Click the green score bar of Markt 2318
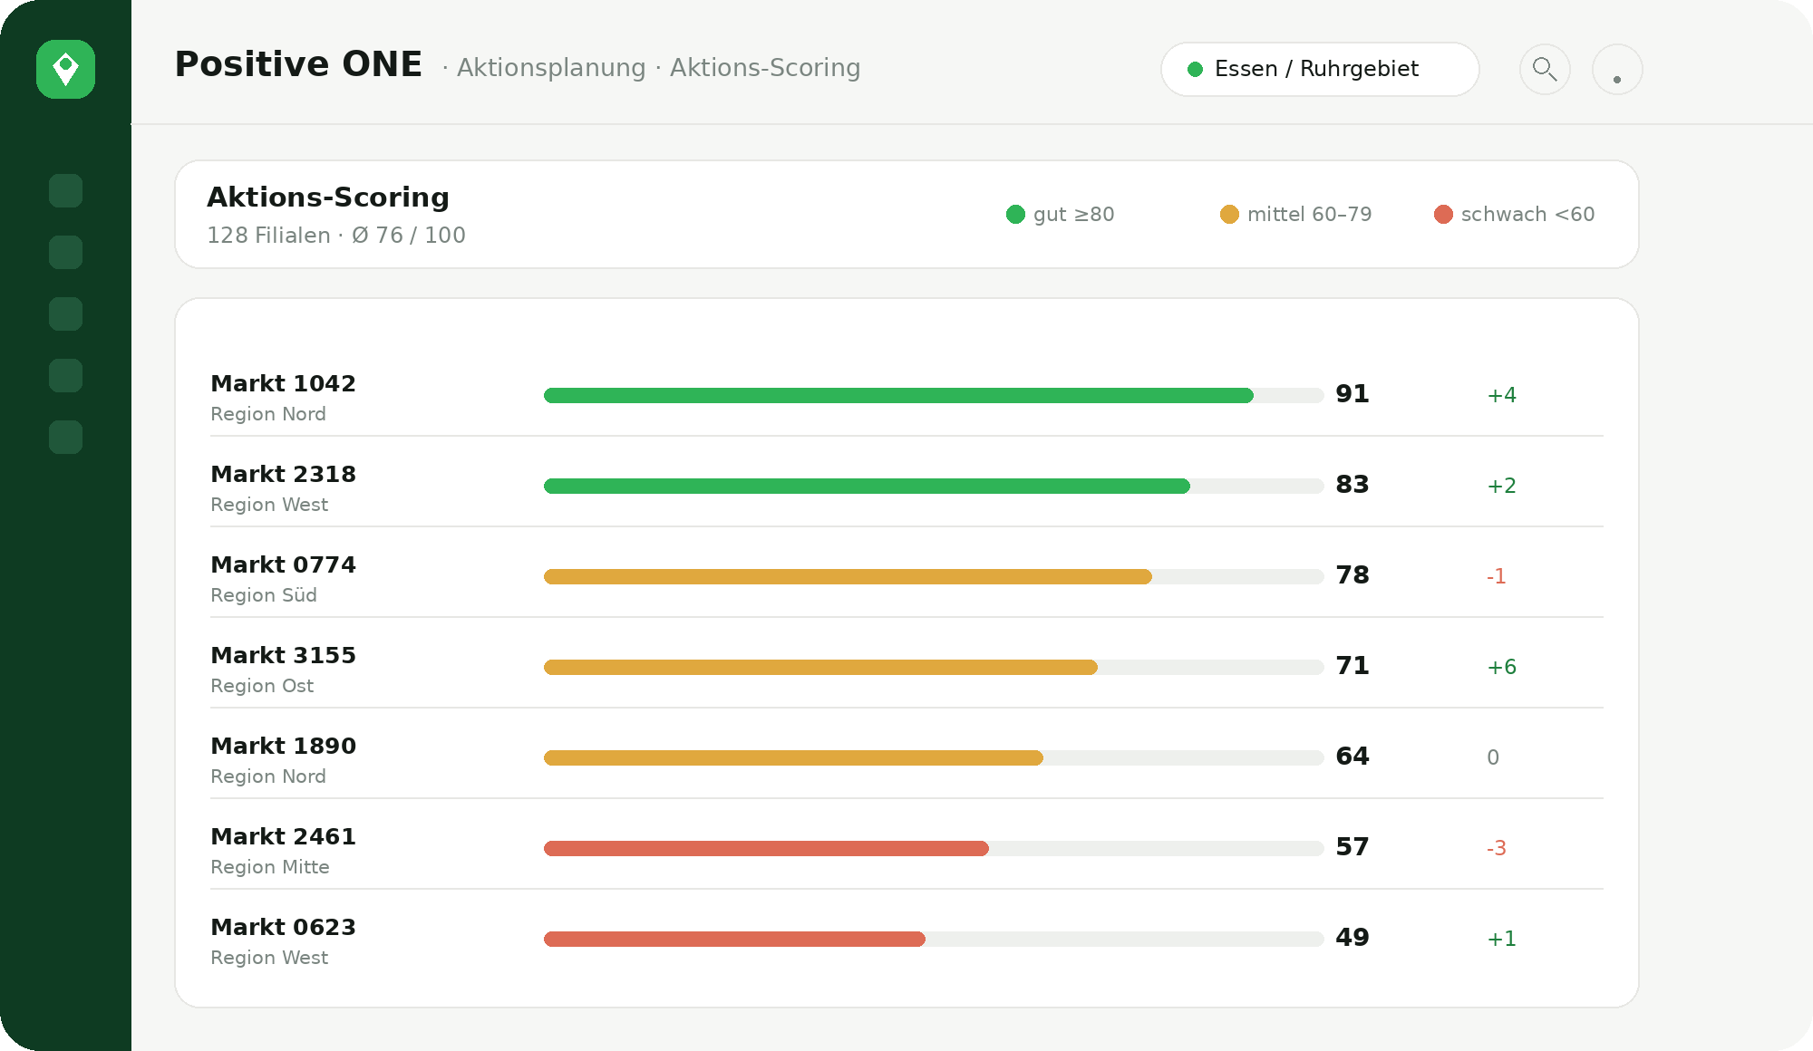The image size is (1813, 1051). 867,486
